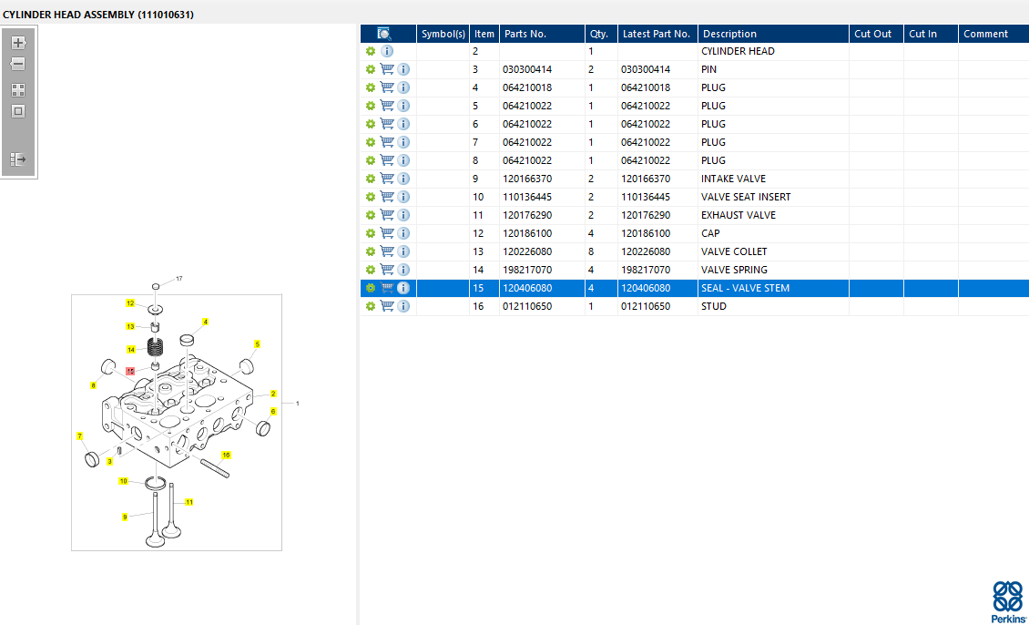Sort by the Description column header
Viewport: 1029px width, 625px height.
(774, 34)
